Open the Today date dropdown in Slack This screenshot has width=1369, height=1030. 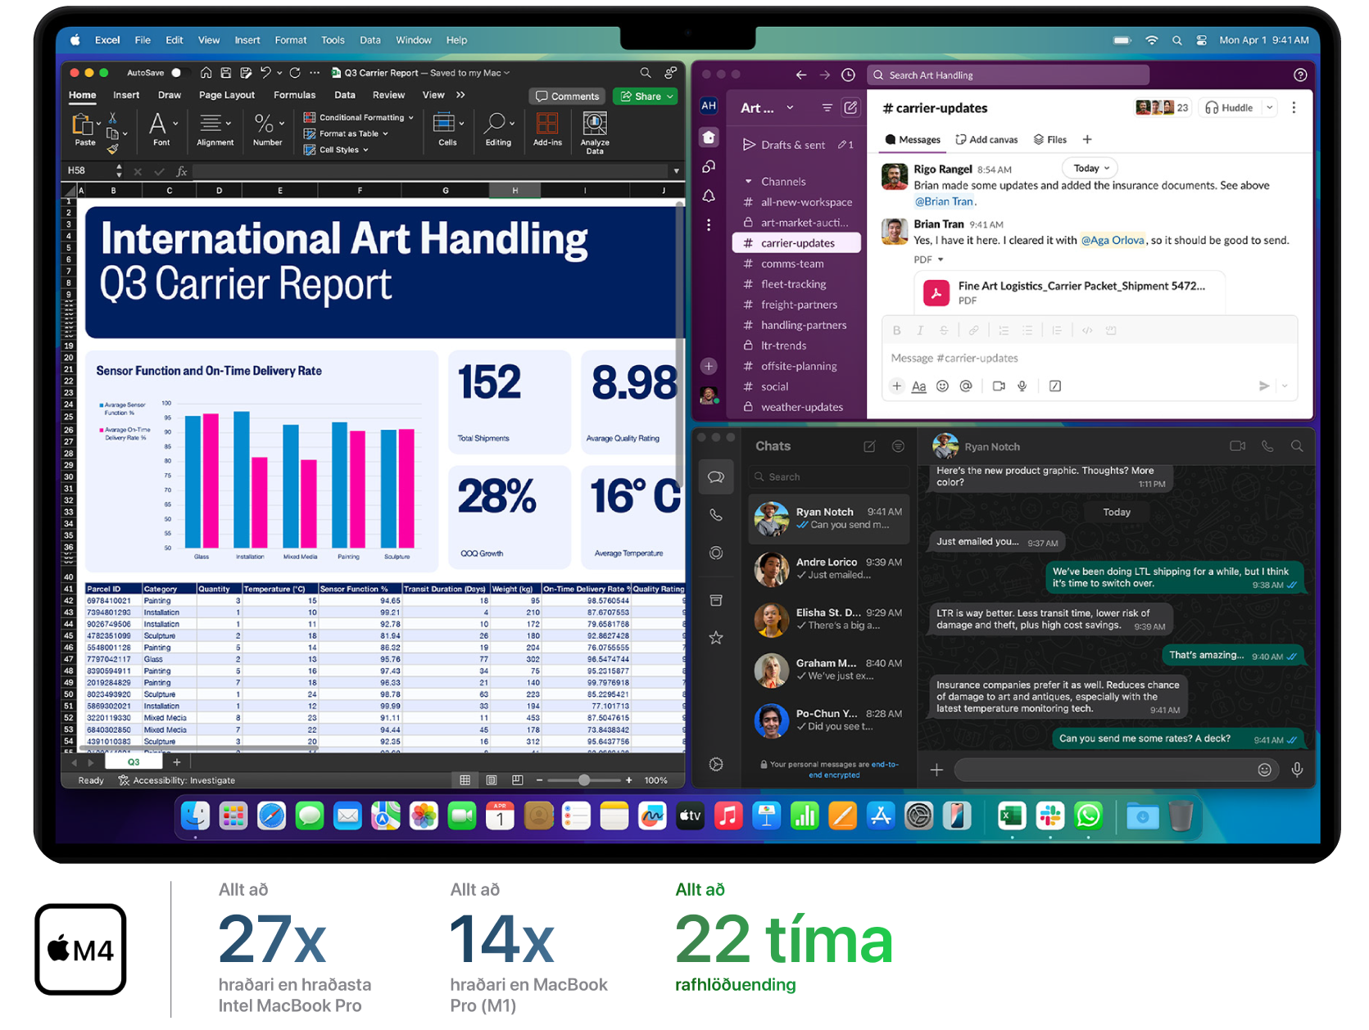tap(1090, 168)
